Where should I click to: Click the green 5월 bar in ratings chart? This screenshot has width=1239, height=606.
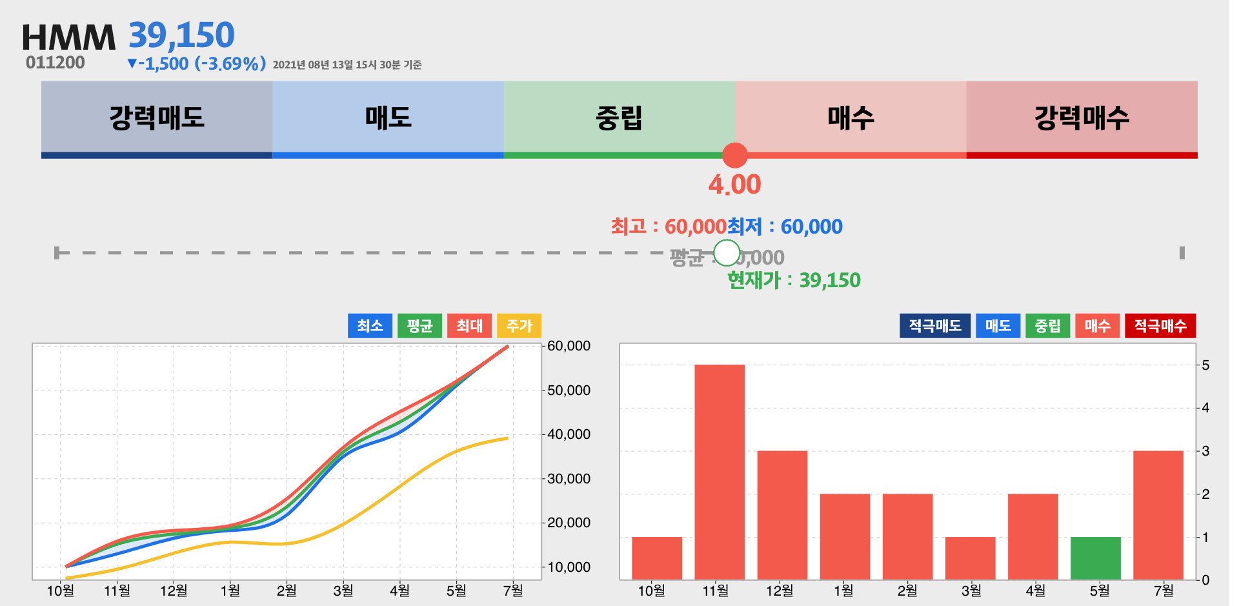(1096, 558)
